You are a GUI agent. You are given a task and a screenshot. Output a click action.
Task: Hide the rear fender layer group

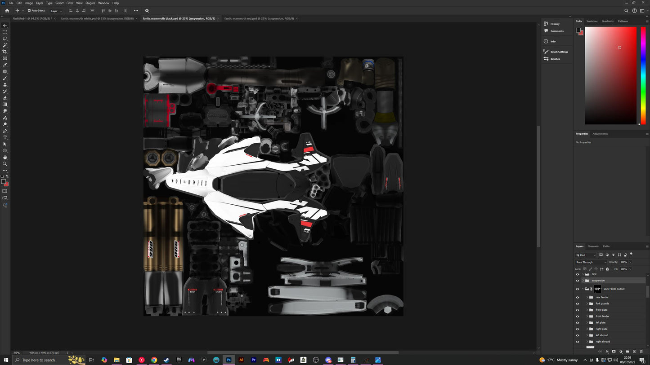(x=578, y=297)
